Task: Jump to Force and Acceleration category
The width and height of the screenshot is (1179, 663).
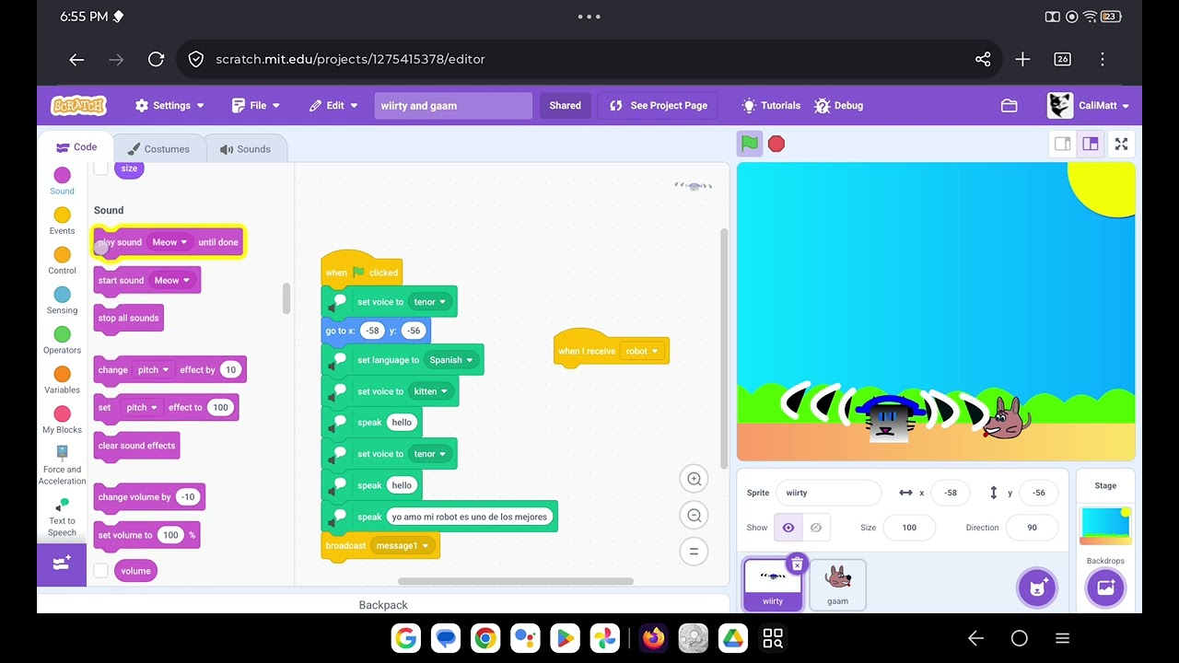Action: [x=62, y=465]
